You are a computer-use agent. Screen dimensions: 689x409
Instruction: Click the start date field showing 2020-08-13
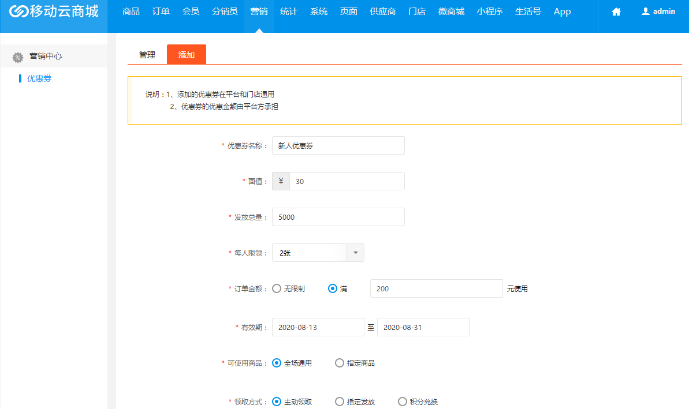coord(318,327)
